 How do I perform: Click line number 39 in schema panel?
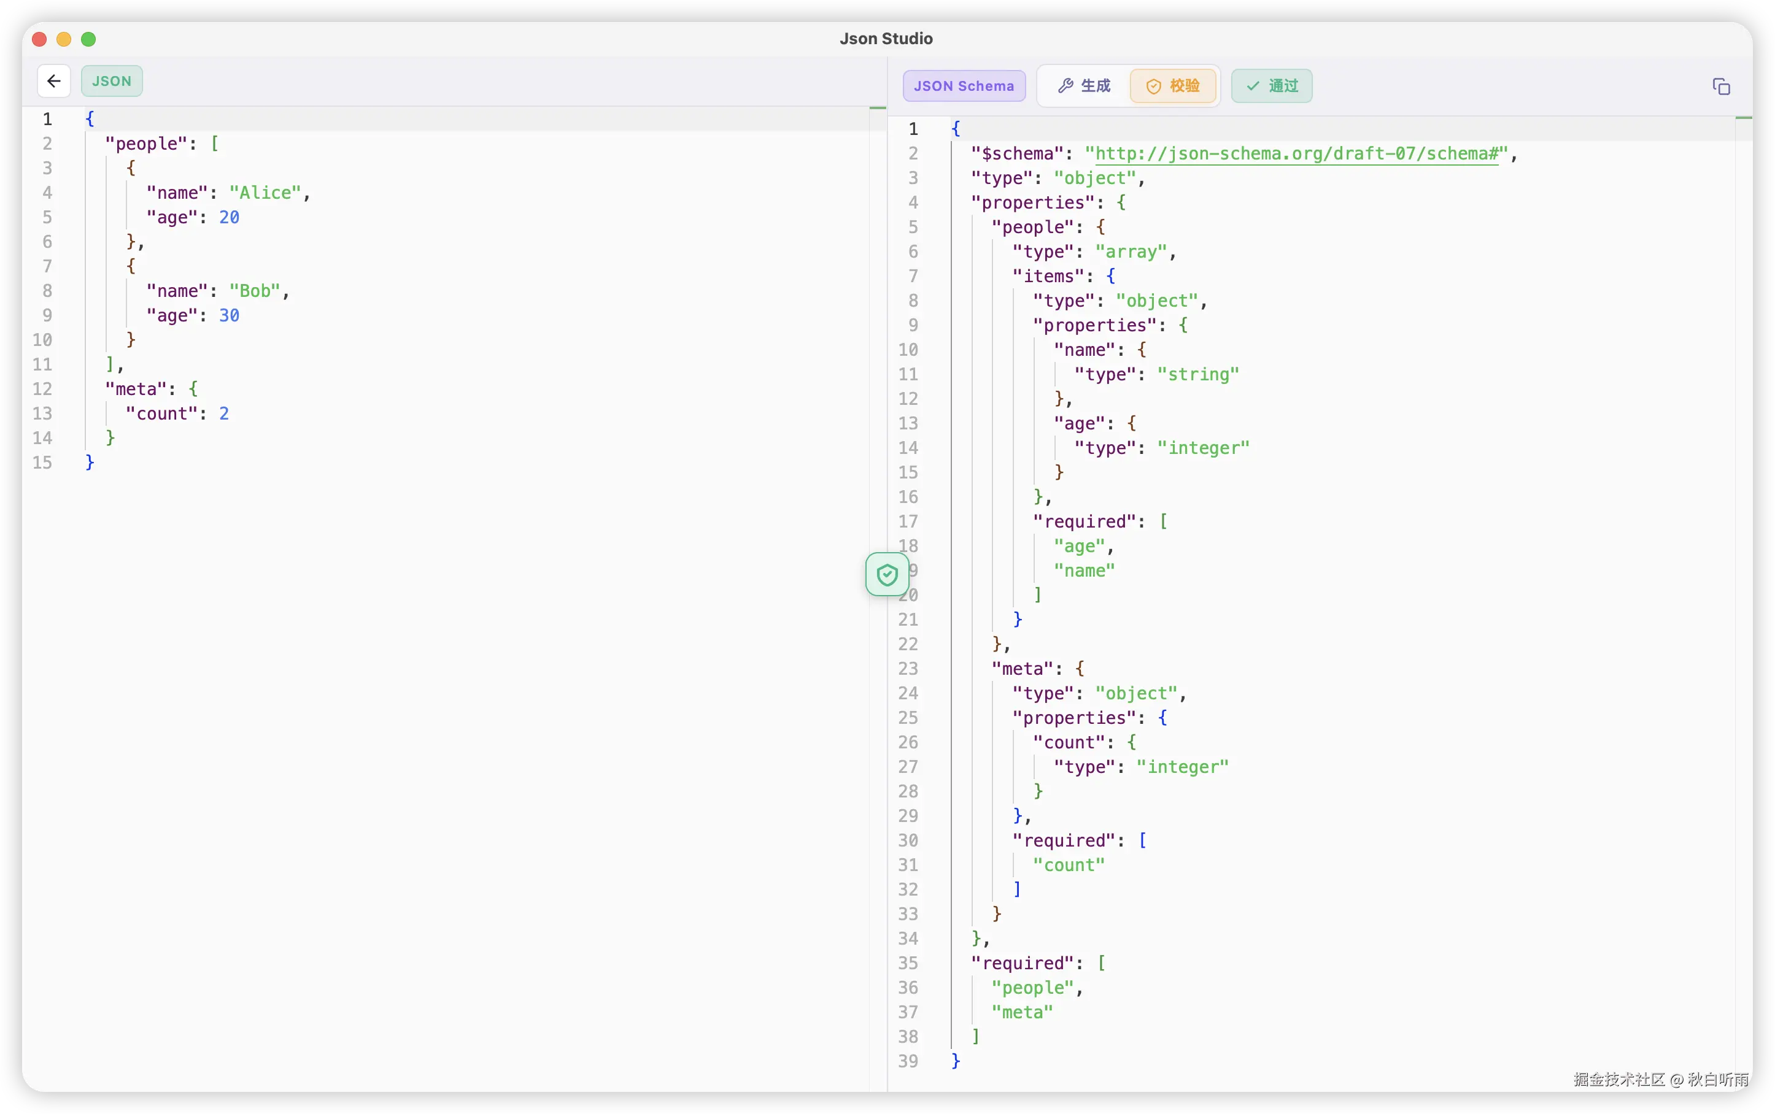point(908,1061)
